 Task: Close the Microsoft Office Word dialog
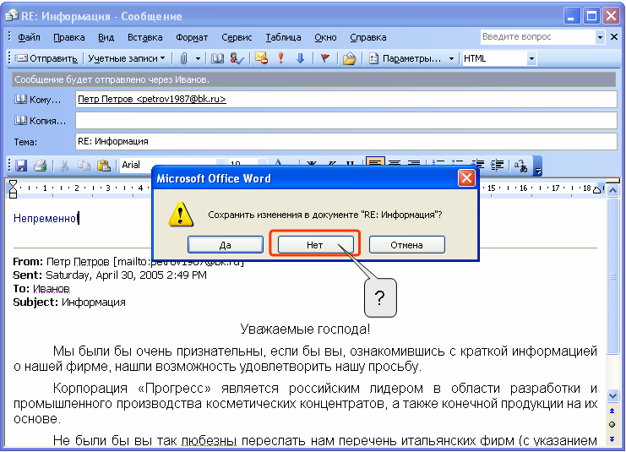[x=466, y=178]
